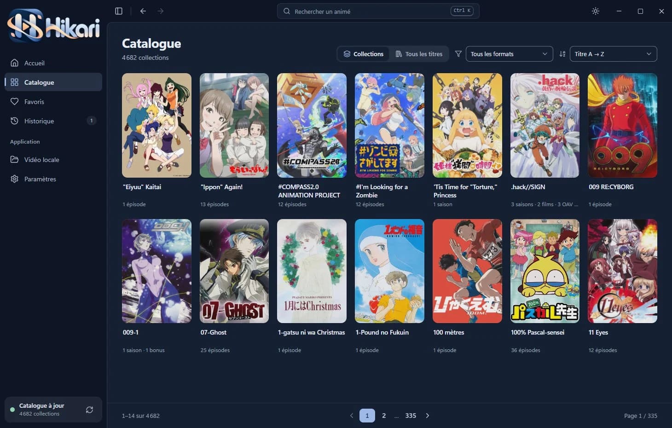Click the "Ctrl K" shortcut badge
This screenshot has width=672, height=428.
click(x=462, y=11)
